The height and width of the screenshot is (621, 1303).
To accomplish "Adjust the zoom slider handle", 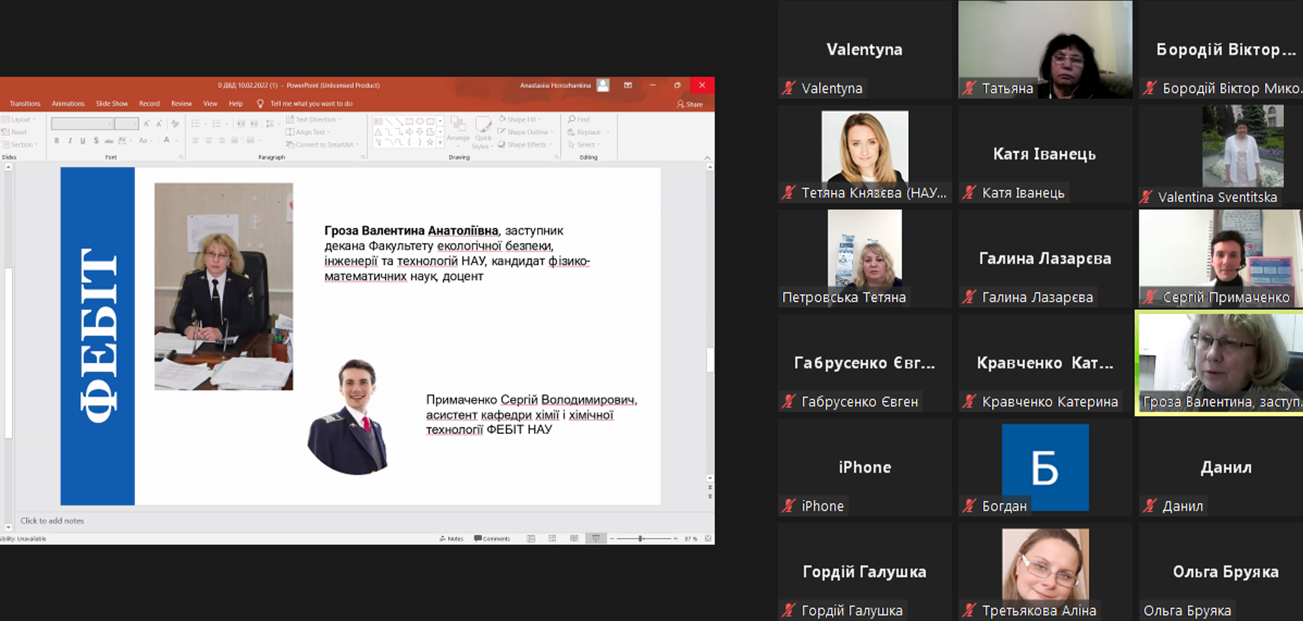I will click(x=641, y=538).
